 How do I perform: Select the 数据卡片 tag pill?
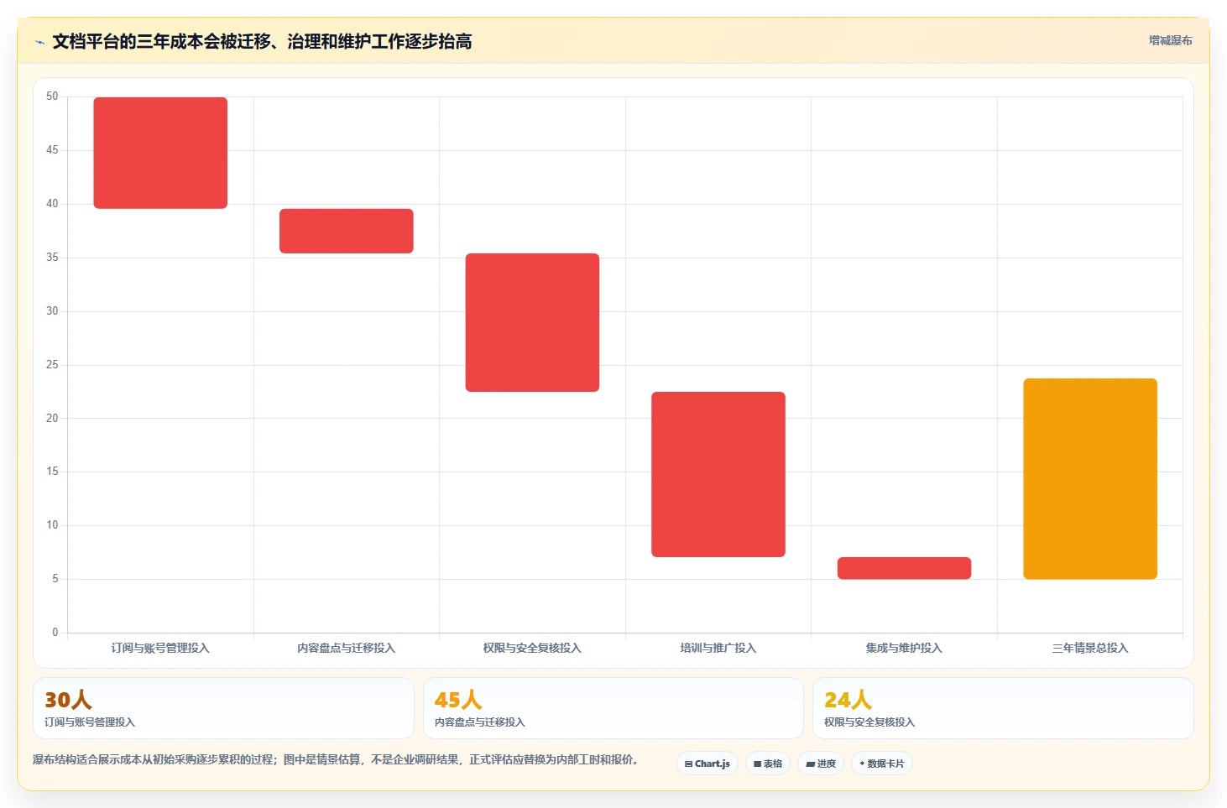pyautogui.click(x=882, y=764)
